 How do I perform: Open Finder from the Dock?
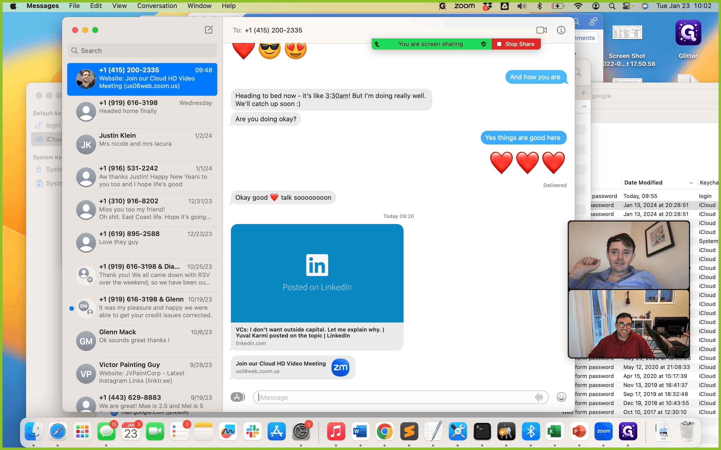[34, 431]
